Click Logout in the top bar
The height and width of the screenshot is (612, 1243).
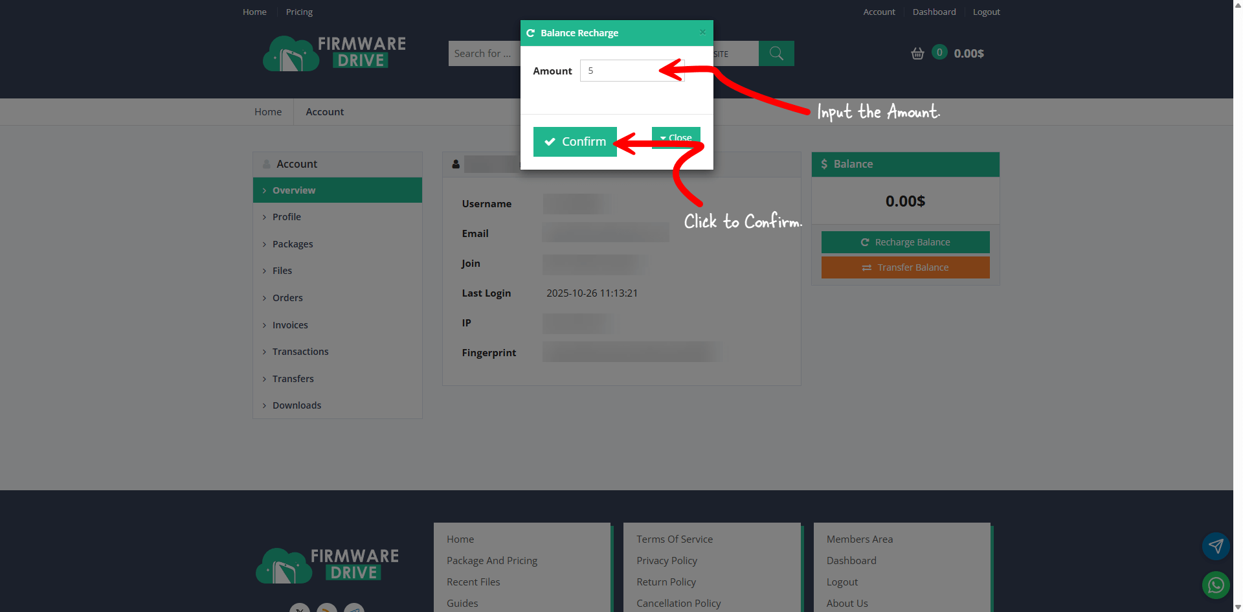click(x=986, y=12)
